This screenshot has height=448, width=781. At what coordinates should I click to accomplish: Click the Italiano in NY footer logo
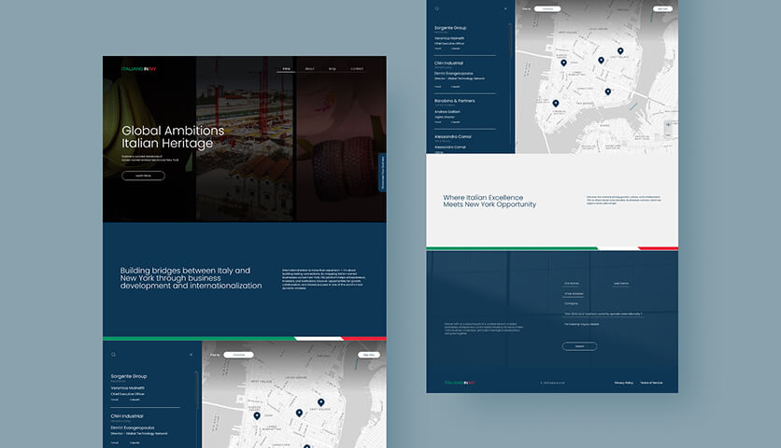[x=460, y=383]
